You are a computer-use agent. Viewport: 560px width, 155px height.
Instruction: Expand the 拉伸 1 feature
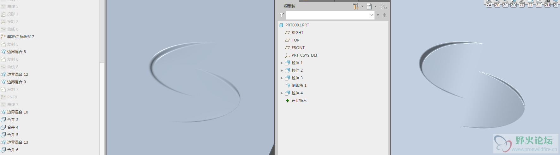click(x=282, y=63)
